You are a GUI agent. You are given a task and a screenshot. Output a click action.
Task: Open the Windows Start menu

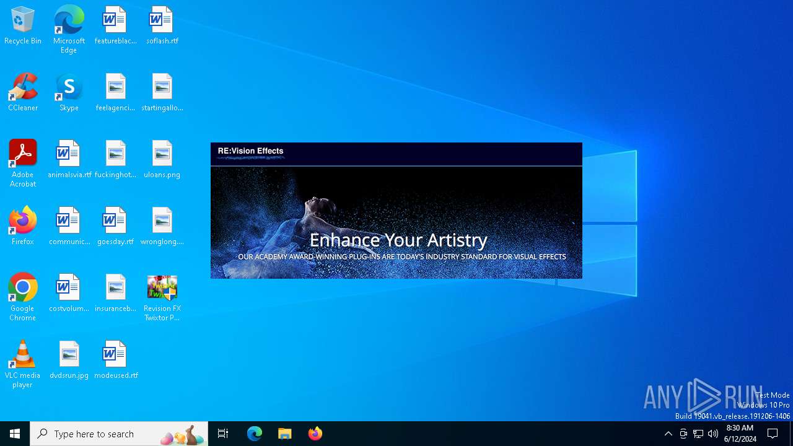point(15,434)
